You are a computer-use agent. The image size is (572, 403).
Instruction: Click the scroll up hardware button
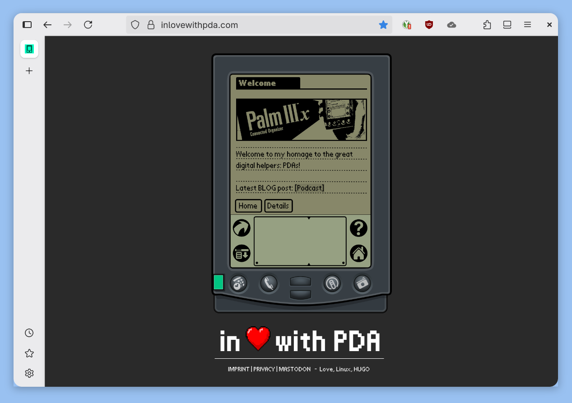(300, 281)
